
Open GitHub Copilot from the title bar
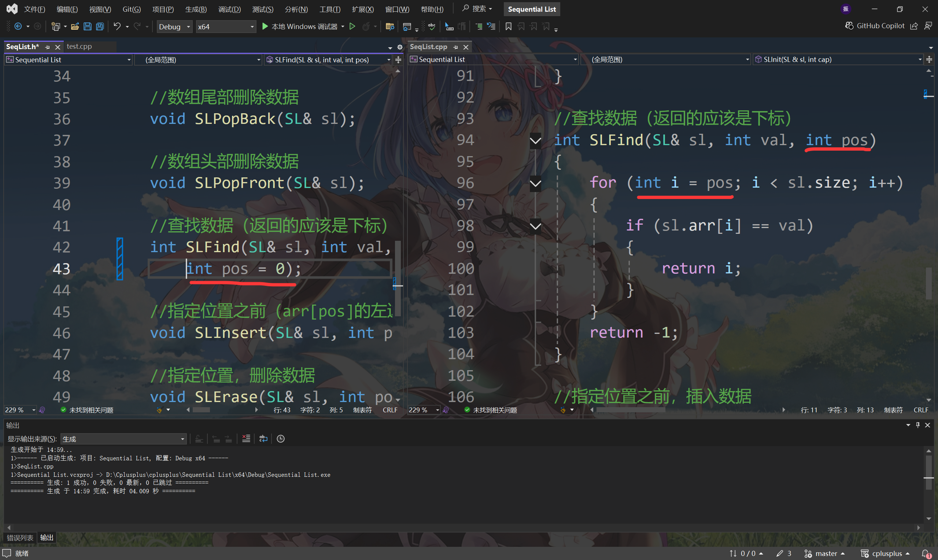(875, 26)
